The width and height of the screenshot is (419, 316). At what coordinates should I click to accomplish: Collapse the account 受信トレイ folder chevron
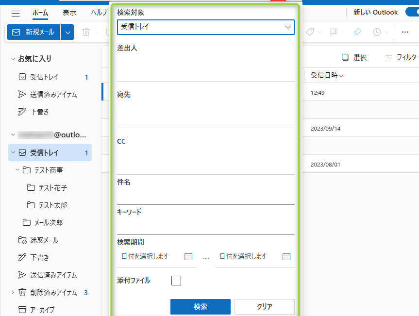tap(13, 152)
